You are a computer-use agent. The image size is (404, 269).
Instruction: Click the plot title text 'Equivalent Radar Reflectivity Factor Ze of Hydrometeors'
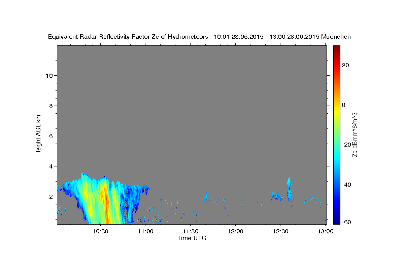[128, 37]
